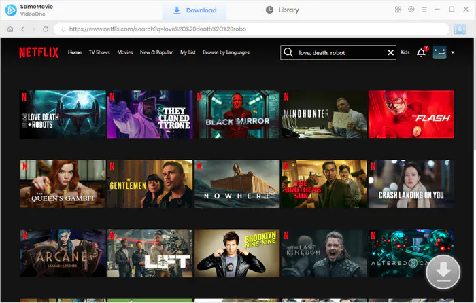Expand the profile dropdown arrow
476x303 pixels.
(453, 52)
